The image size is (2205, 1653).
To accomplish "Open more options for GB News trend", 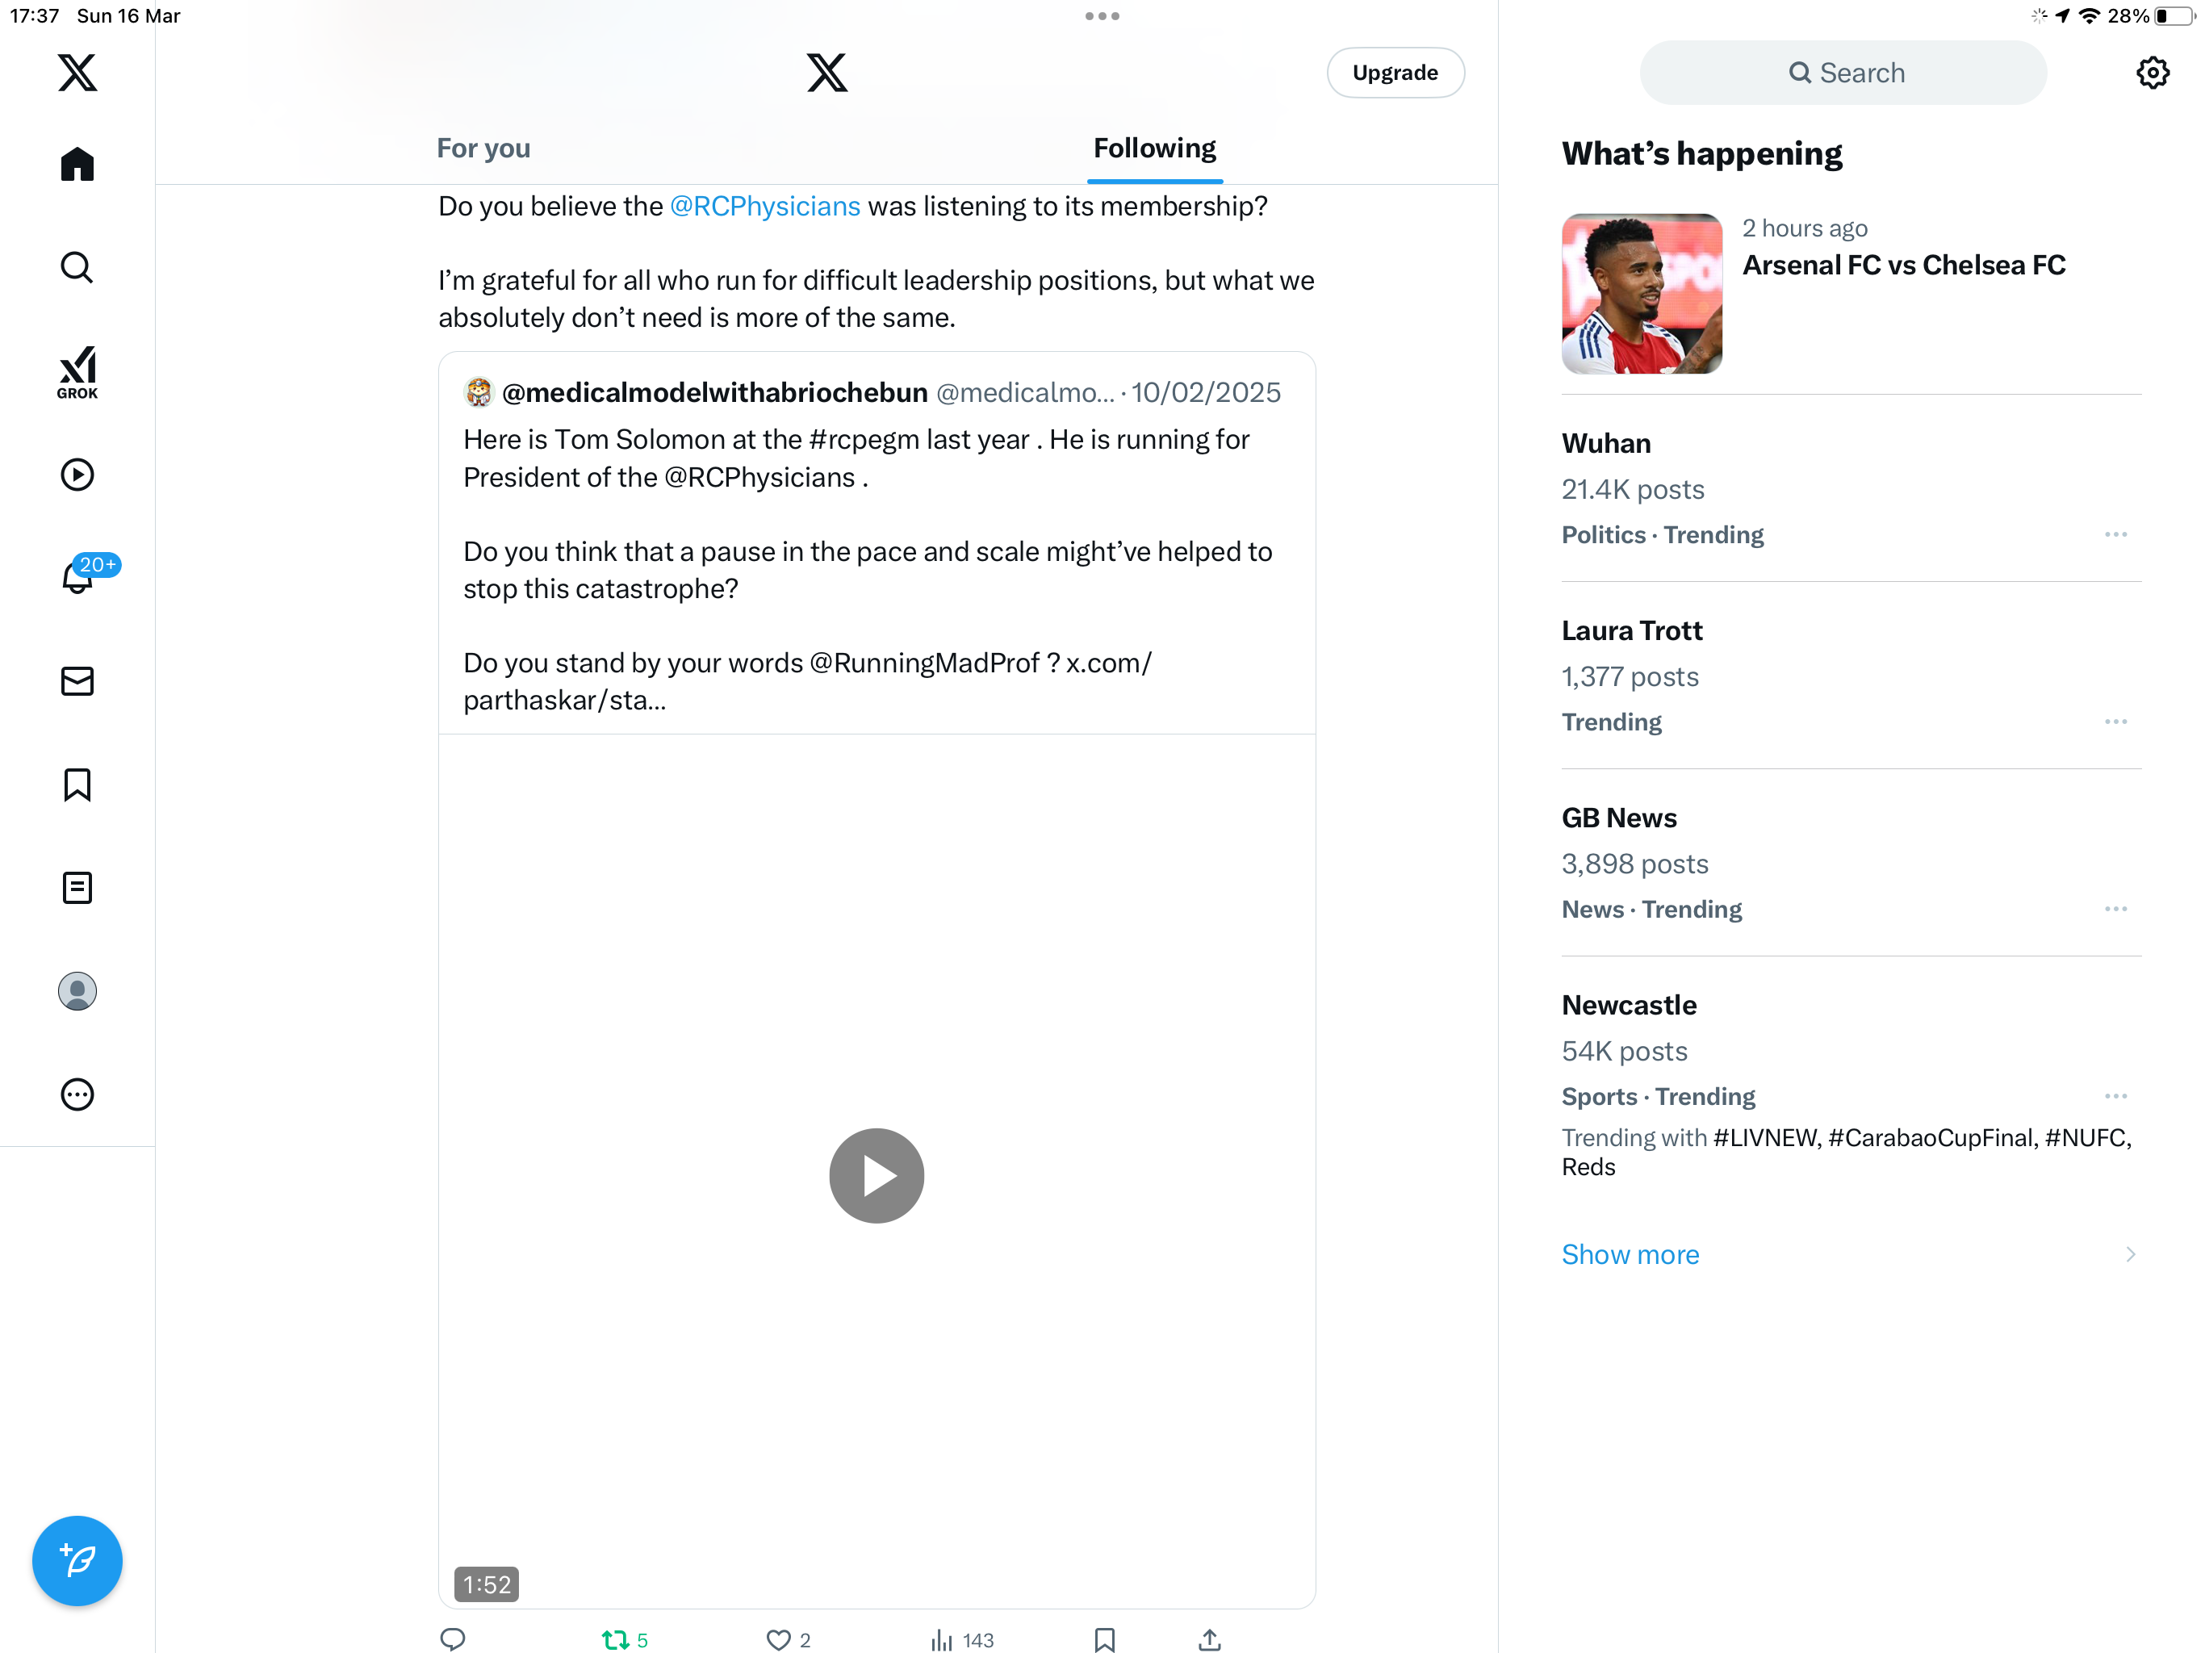I will coord(2115,910).
